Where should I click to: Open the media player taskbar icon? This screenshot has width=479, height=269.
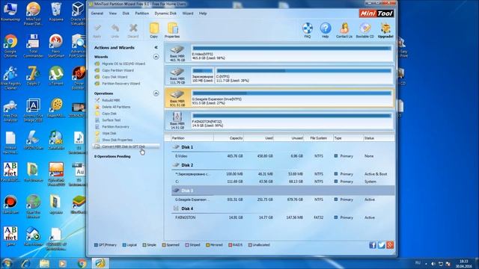coord(63,263)
